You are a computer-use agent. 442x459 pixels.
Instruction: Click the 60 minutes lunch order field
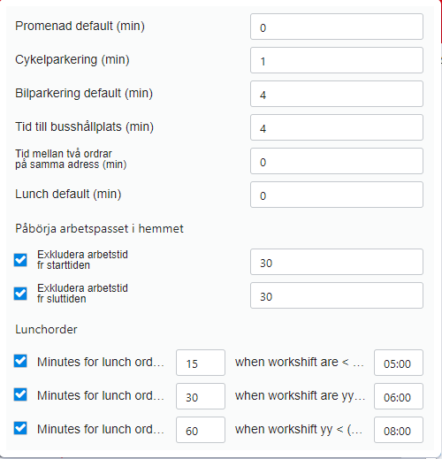click(201, 430)
